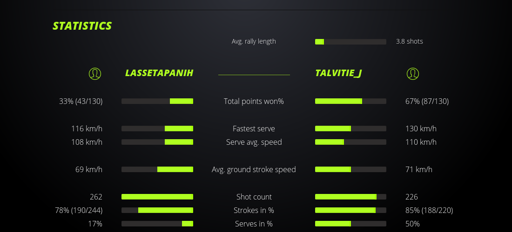Click LASSETAPANIH's Shot count bar

pyautogui.click(x=157, y=197)
